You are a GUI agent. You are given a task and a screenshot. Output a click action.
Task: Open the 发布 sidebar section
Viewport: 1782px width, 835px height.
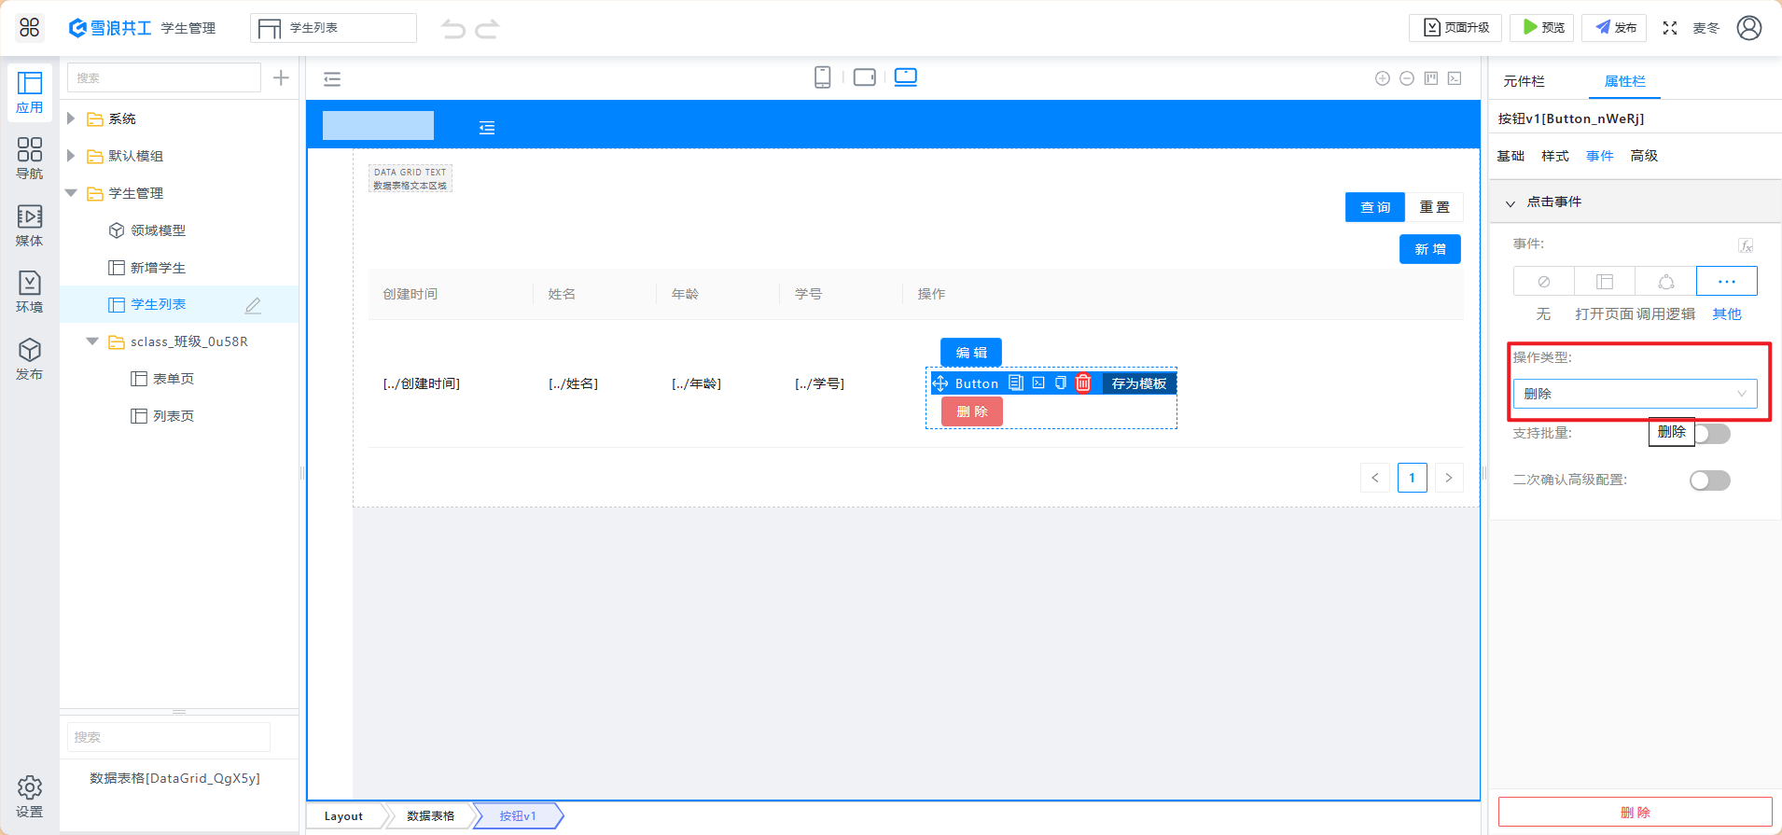tap(30, 359)
